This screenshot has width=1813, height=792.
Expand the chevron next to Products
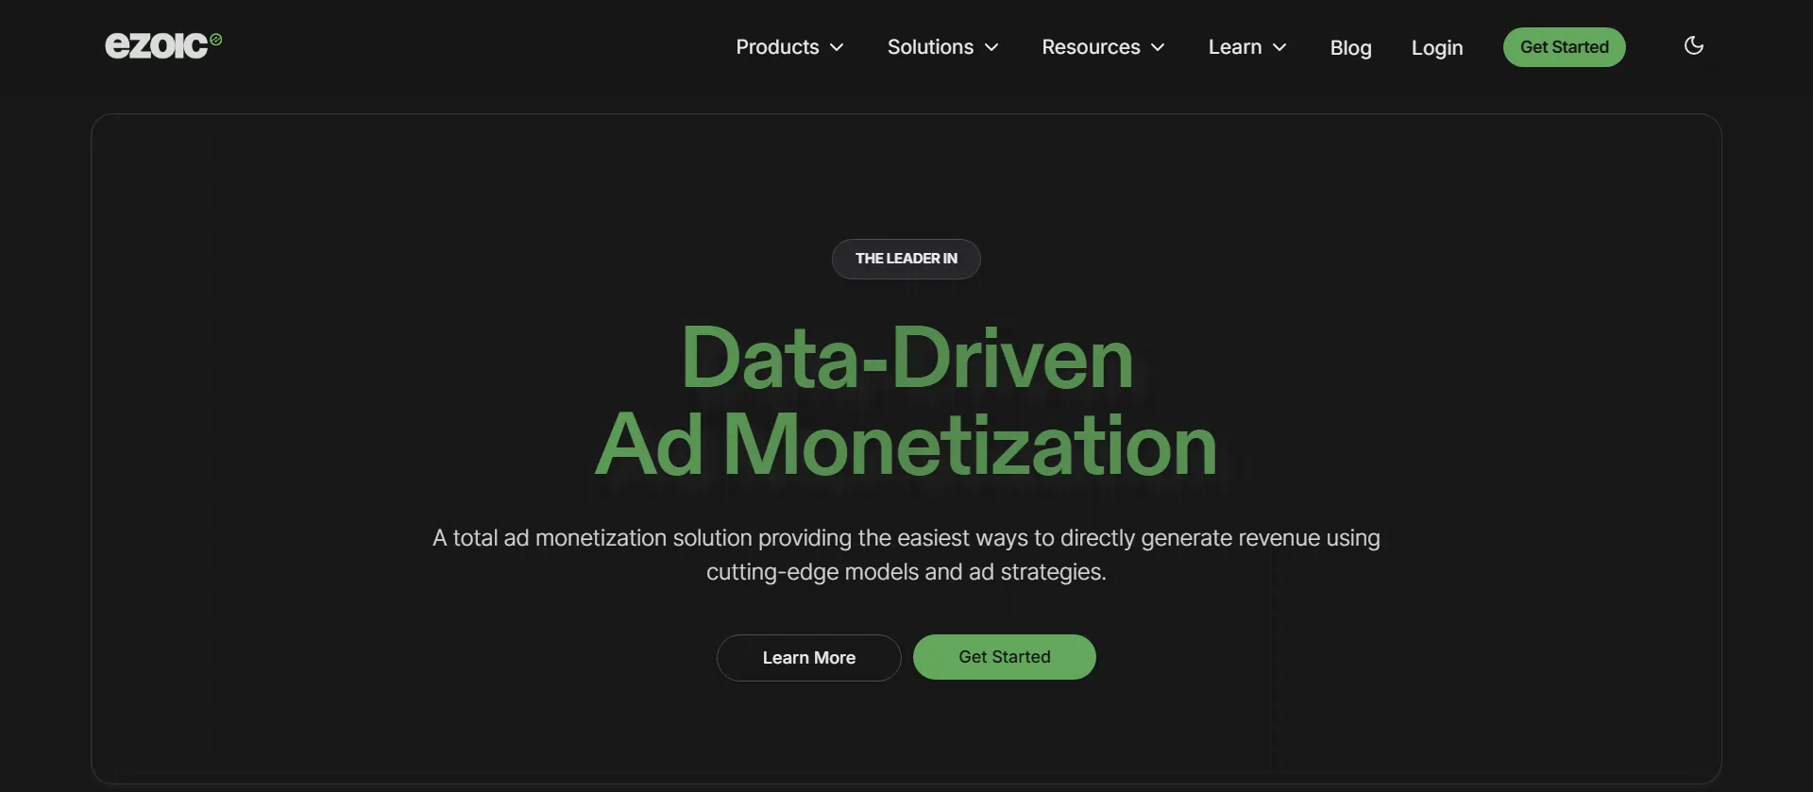click(837, 48)
